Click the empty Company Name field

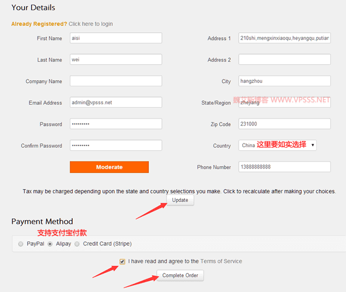116,81
